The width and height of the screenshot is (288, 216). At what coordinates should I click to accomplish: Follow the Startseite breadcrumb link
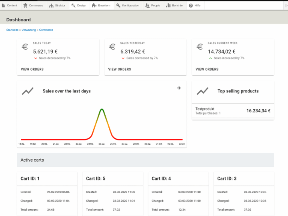(x=12, y=30)
